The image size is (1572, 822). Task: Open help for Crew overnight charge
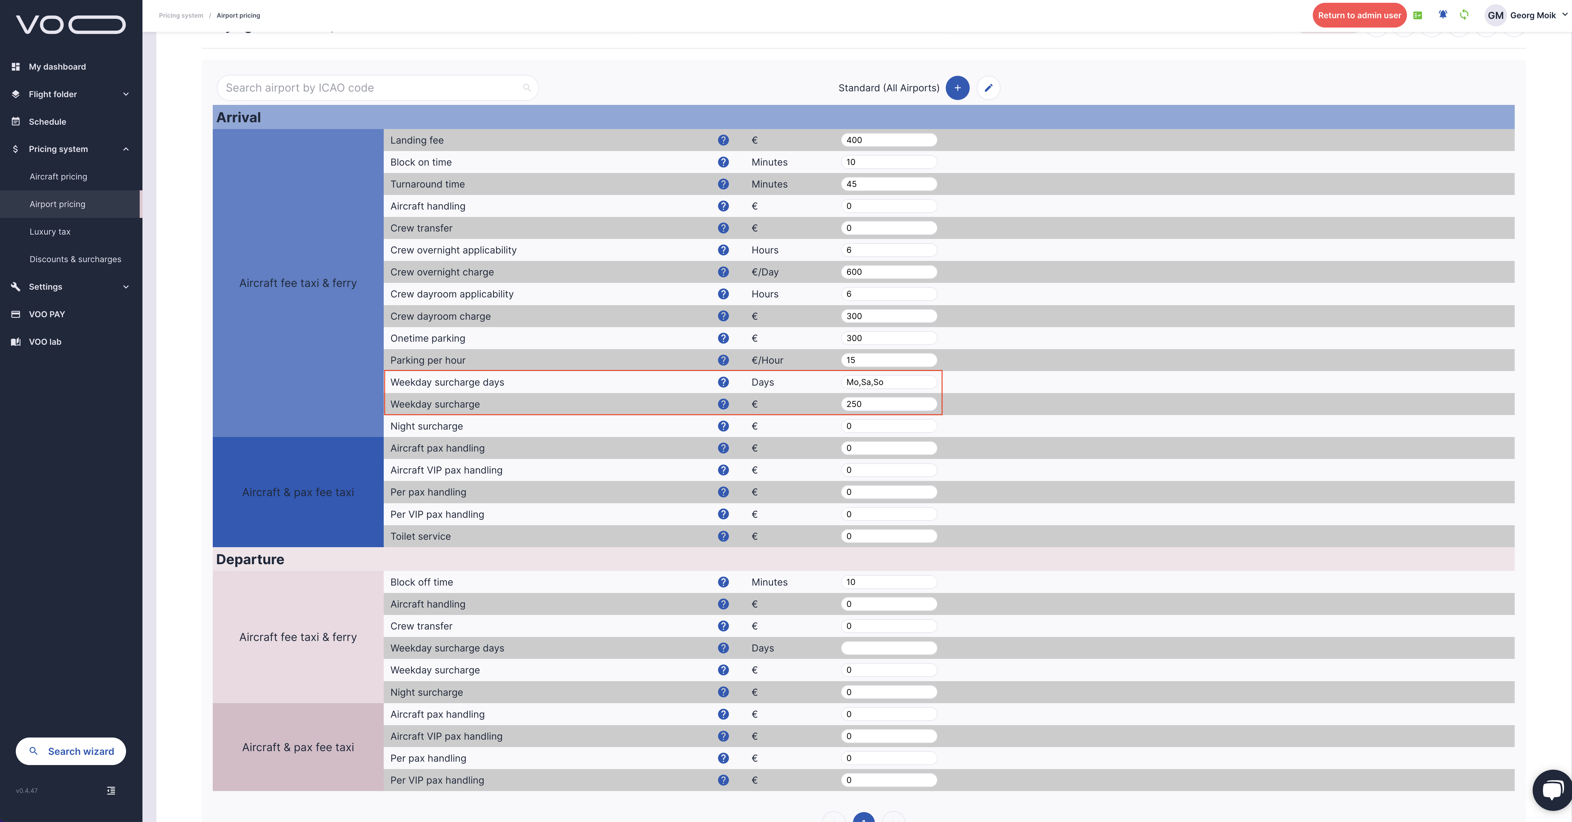pyautogui.click(x=723, y=271)
